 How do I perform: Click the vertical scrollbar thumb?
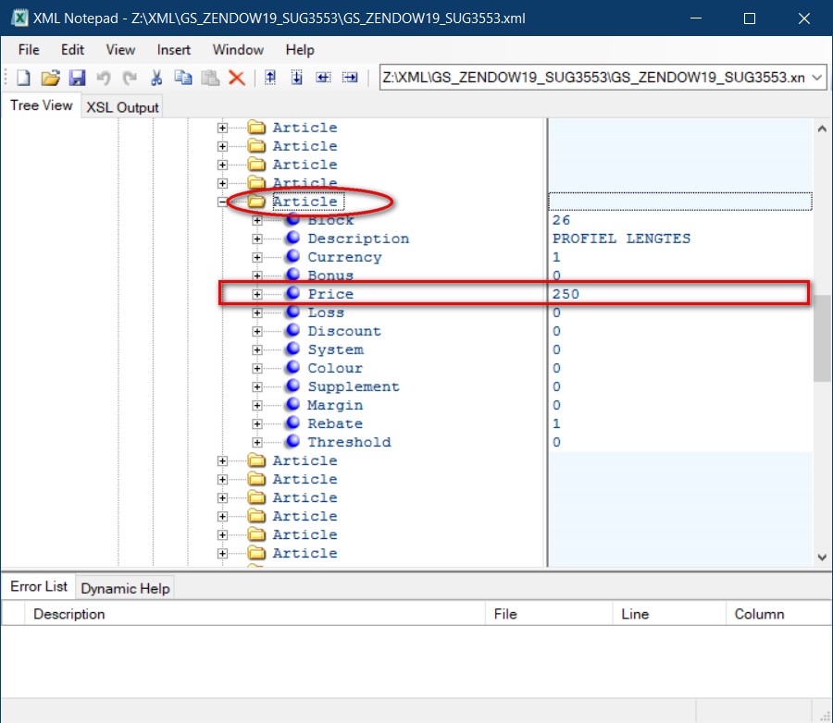[x=822, y=338]
